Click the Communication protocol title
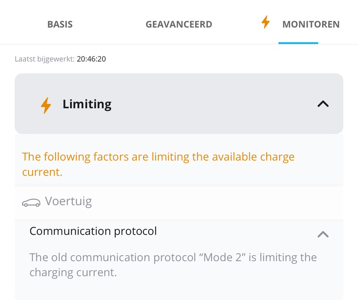Screen dimensions: 358x300 pos(93,231)
